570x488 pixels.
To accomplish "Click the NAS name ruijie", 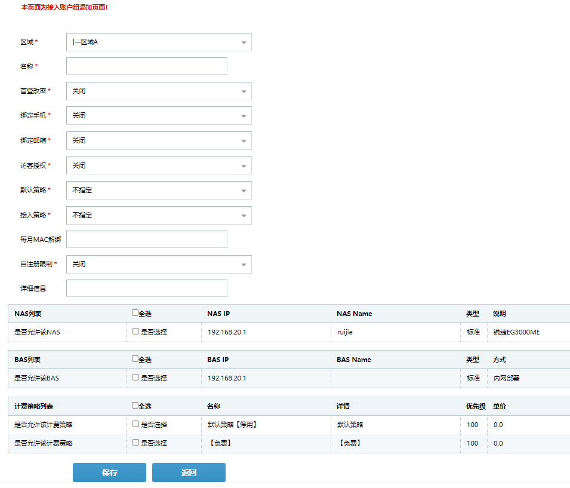I will (x=344, y=332).
